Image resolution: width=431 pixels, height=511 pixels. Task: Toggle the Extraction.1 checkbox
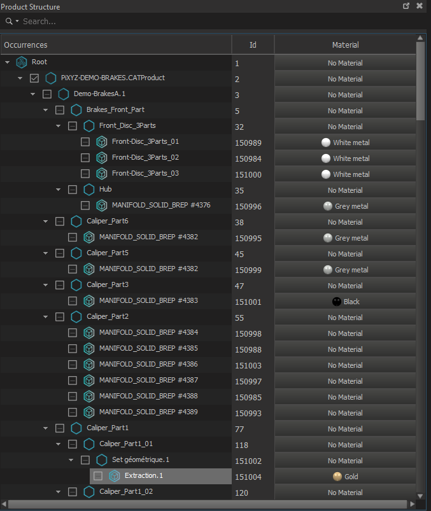[x=98, y=476]
